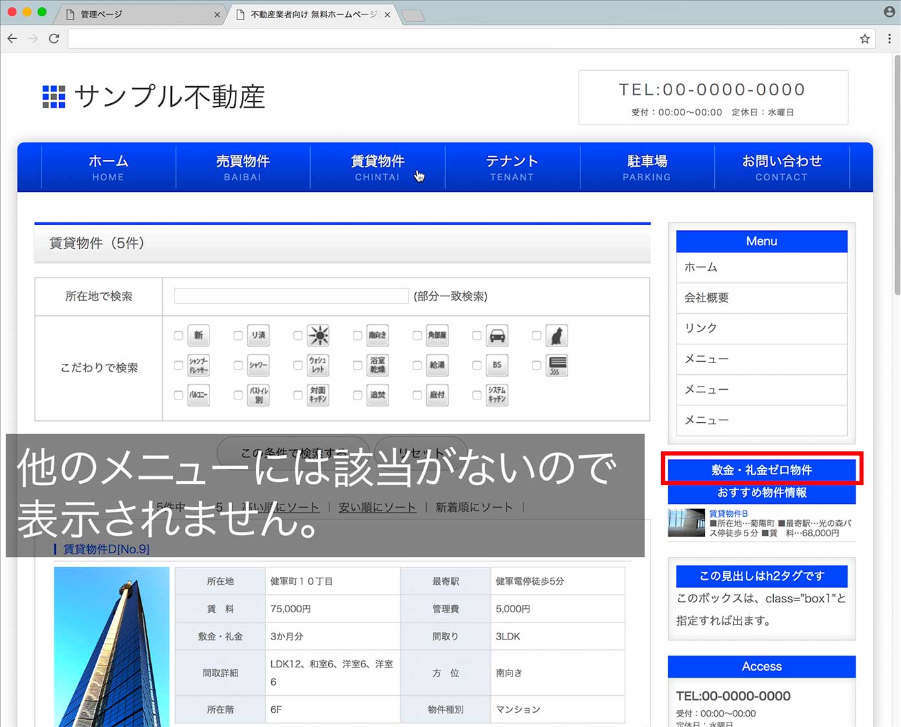Enable the ウォシュレット checkbox
This screenshot has width=901, height=727.
(x=298, y=365)
